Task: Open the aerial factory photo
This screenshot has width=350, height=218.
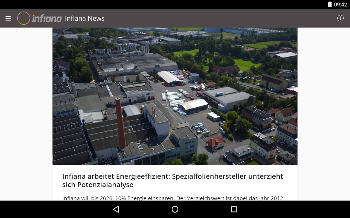Action: (175, 96)
